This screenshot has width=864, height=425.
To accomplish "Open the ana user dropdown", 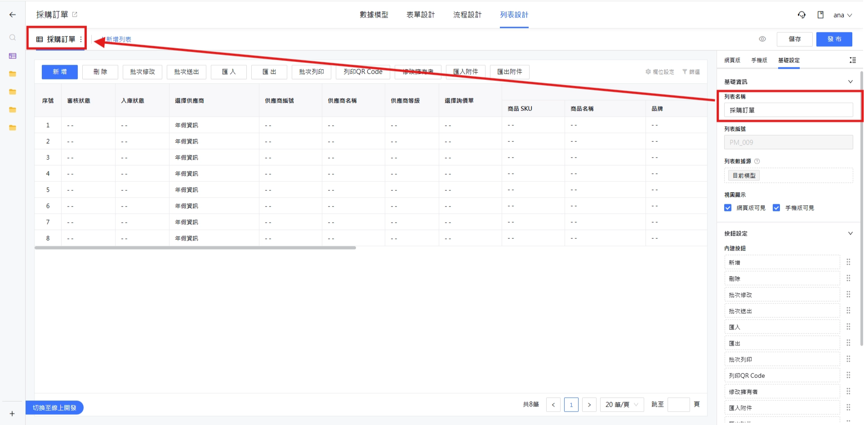I will [x=842, y=15].
